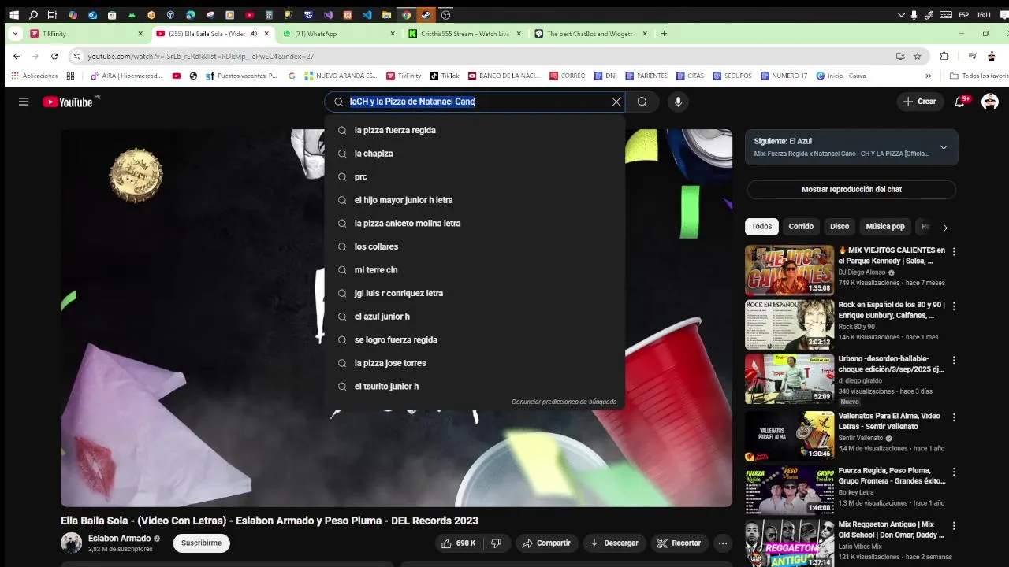Screen dimensions: 1009x567
Task: Choose suggestion el azul junior h
Action: (x=475, y=317)
